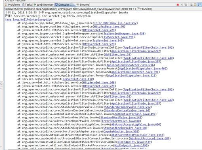Open JspServlet.java:396 link
This screenshot has width=202, height=150.
point(118,37)
